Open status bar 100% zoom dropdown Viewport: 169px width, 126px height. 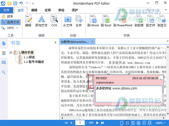point(160,123)
